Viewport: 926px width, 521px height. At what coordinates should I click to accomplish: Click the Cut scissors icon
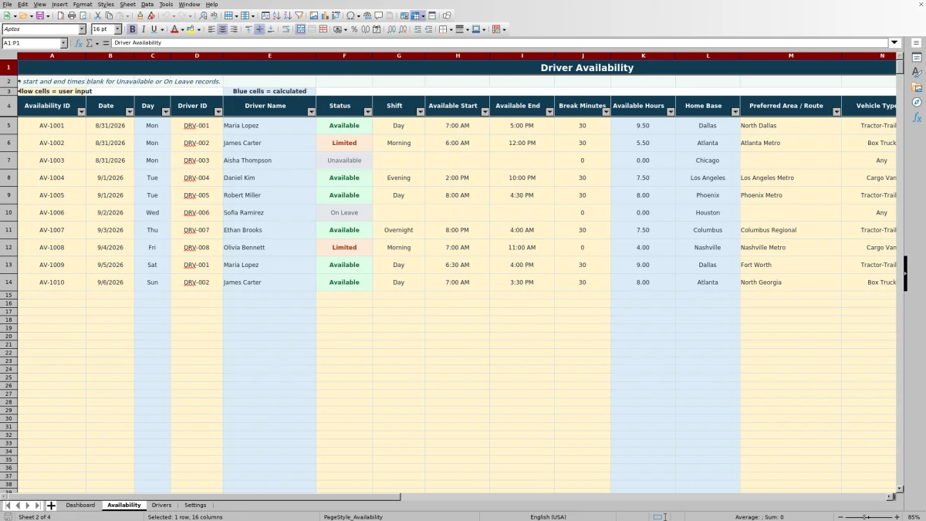98,15
